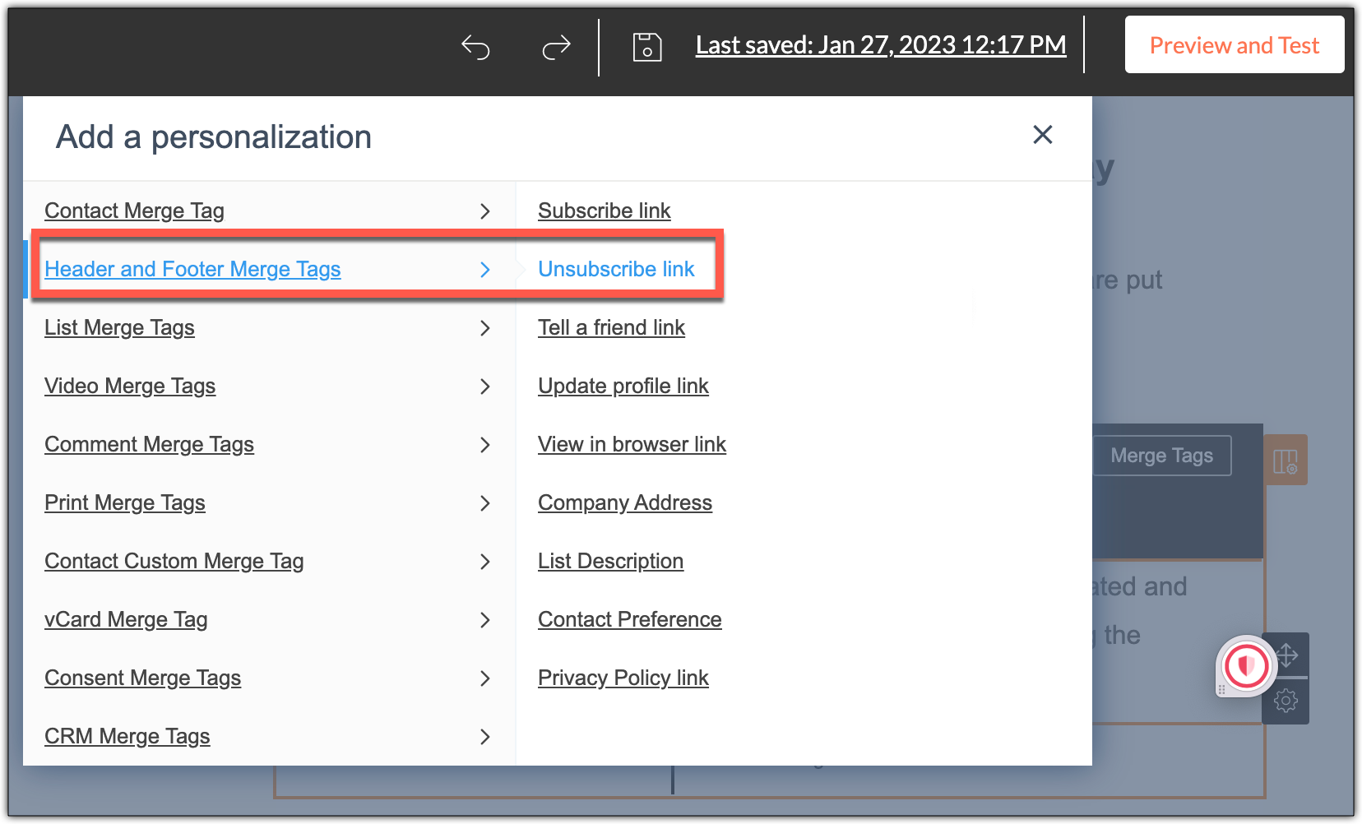The height and width of the screenshot is (824, 1362).
Task: Select Consent Merge Tags category
Action: coord(142,678)
